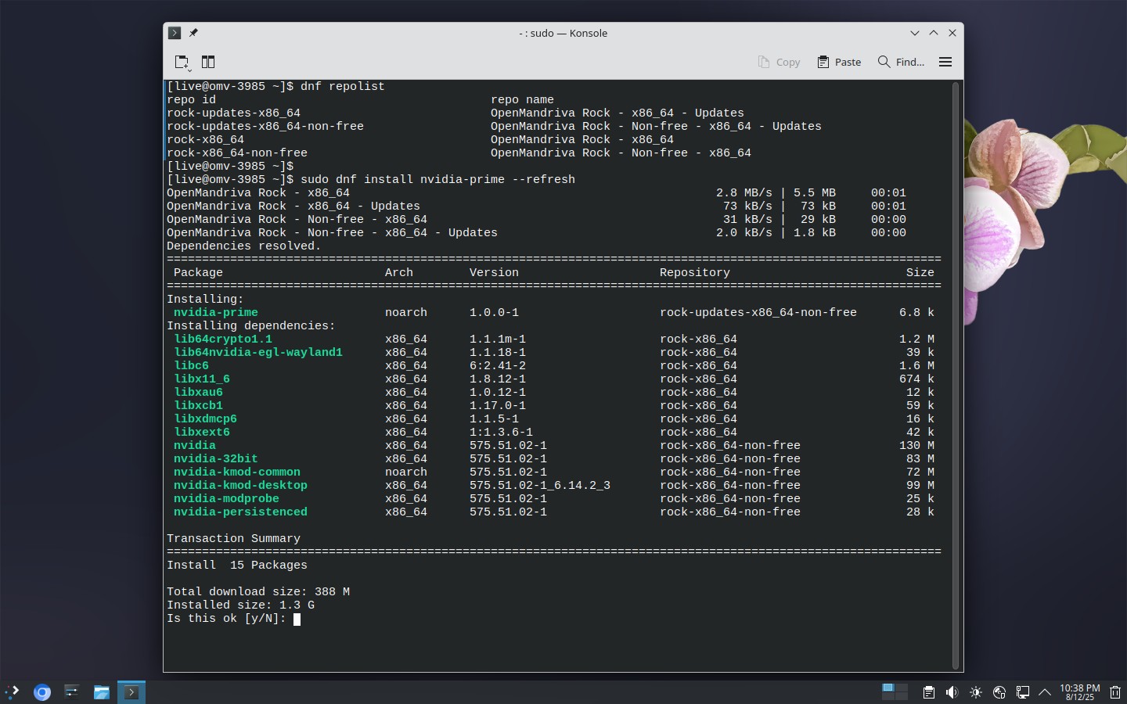Screen dimensions: 1127x704
Task: Open the Konsole window menu icon
Action: 175,33
